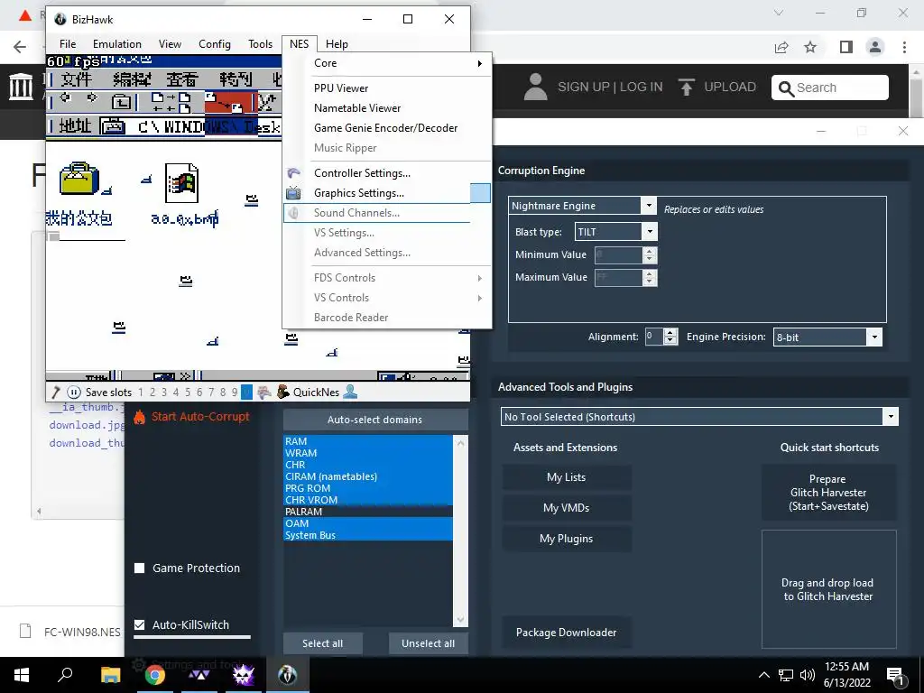The height and width of the screenshot is (693, 924).
Task: Click the blue user icon beside QuickNes
Action: (x=350, y=392)
